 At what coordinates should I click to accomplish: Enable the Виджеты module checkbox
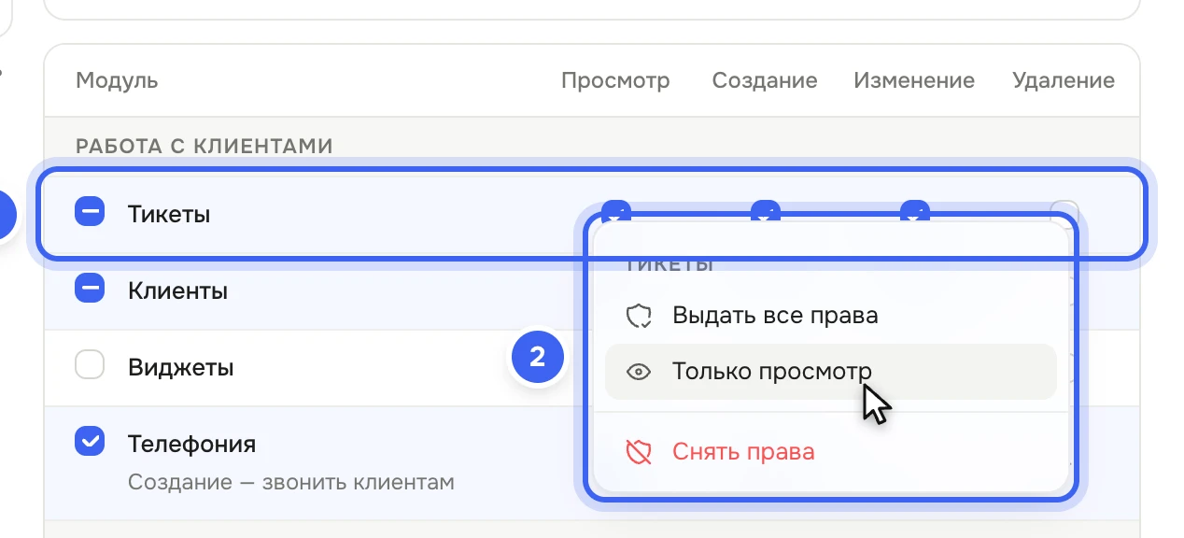pos(90,366)
